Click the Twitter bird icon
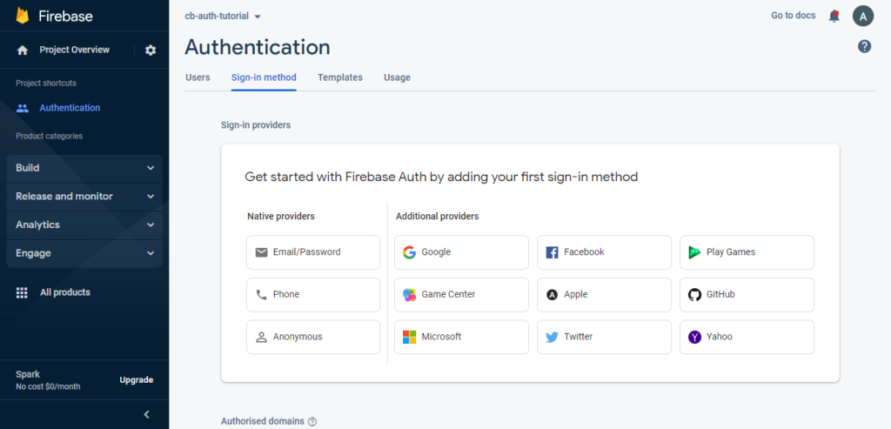Screen dimensions: 891x429 (552, 337)
